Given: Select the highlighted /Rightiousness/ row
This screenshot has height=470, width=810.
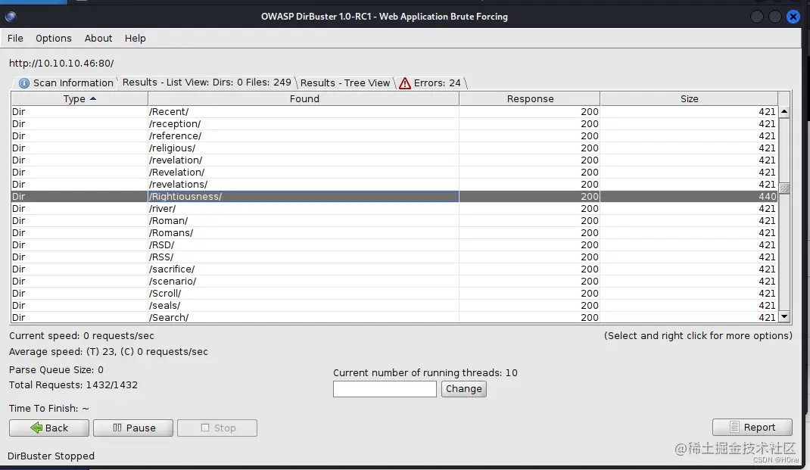Looking at the screenshot, I should click(394, 196).
